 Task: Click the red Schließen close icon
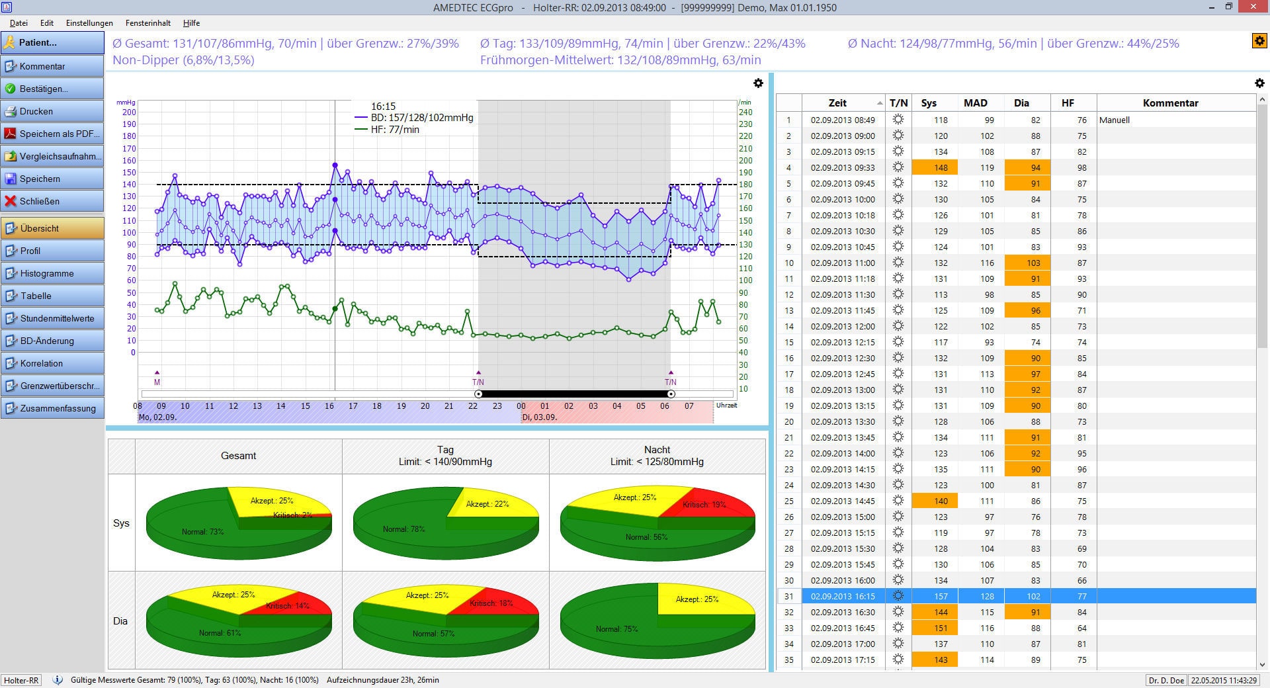point(10,201)
